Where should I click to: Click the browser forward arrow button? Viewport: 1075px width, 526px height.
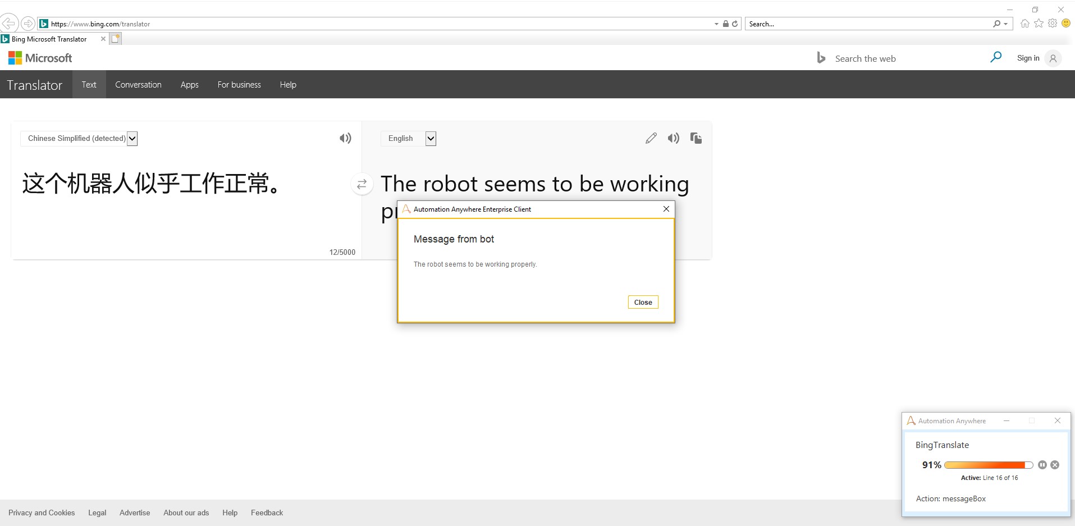[28, 24]
